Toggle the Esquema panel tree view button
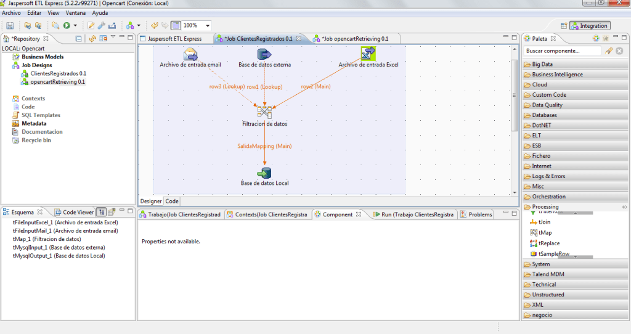This screenshot has width=631, height=334. (x=102, y=212)
